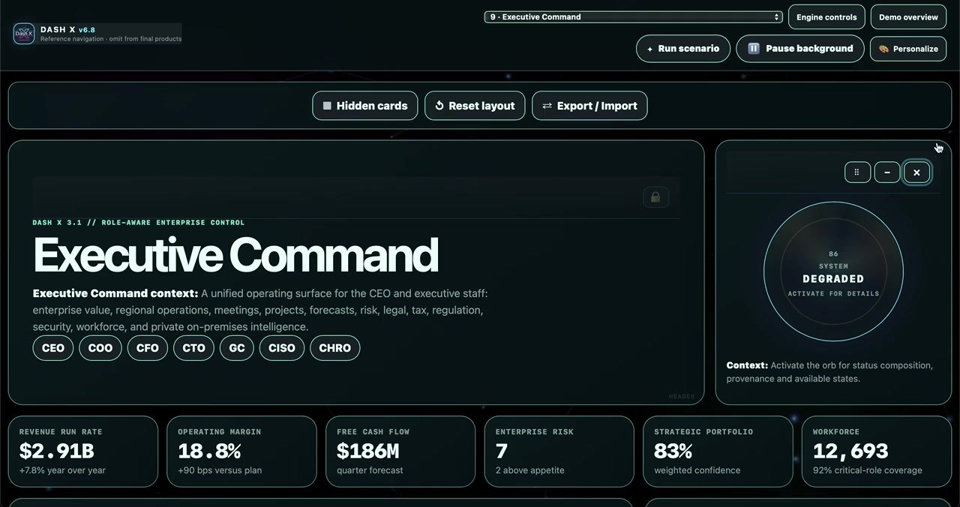Viewport: 960px width, 507px height.
Task: Select the CTO role chip
Action: tap(194, 348)
